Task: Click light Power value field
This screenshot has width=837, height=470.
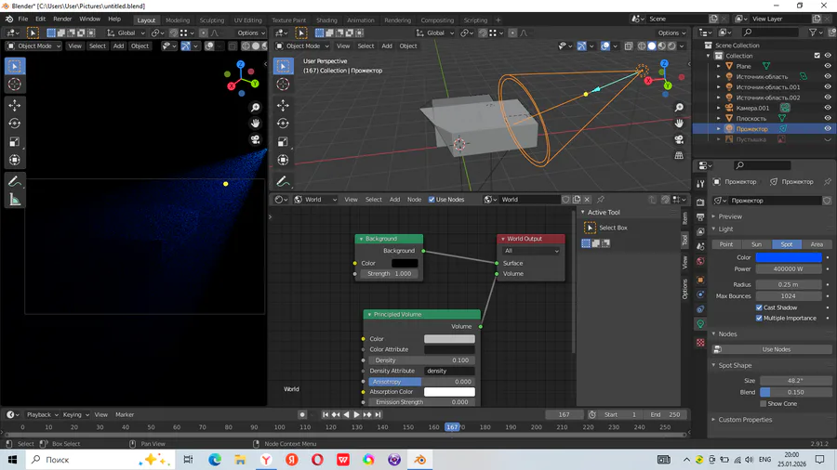Action: [789, 269]
